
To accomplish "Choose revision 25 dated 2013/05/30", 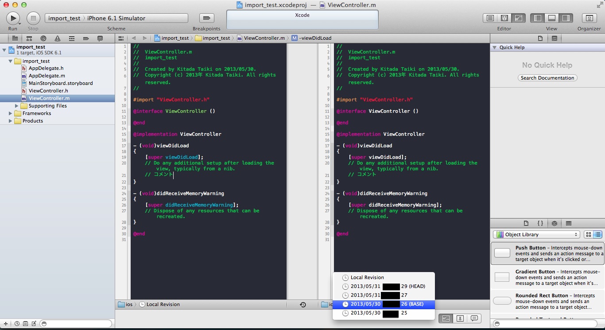I will (384, 313).
